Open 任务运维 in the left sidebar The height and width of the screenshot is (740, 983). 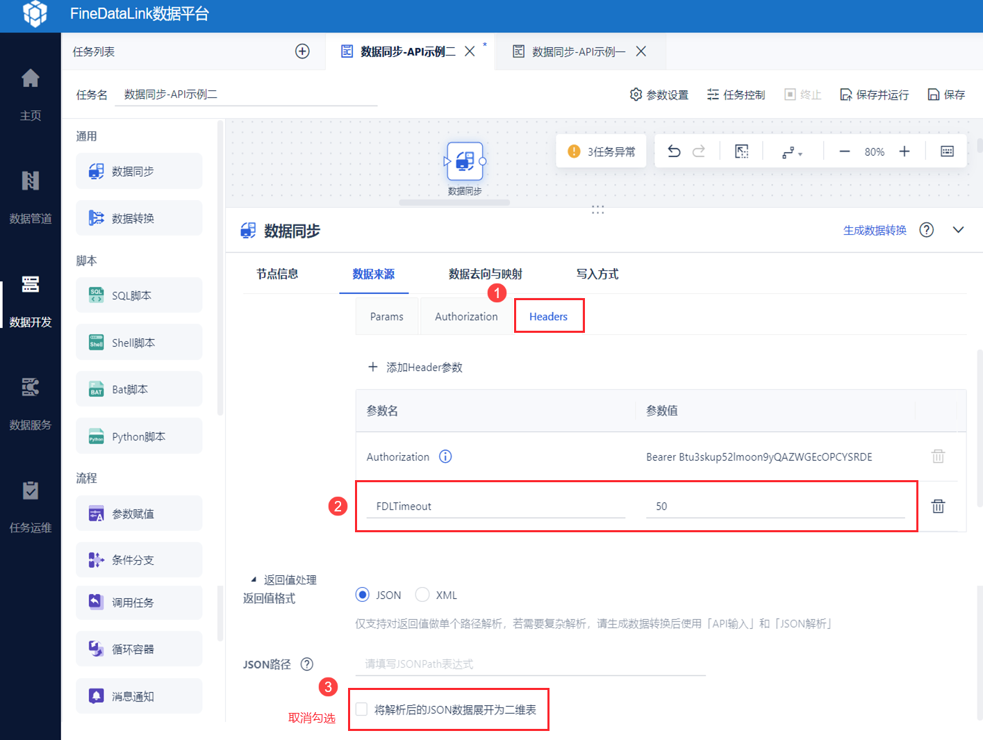coord(31,507)
